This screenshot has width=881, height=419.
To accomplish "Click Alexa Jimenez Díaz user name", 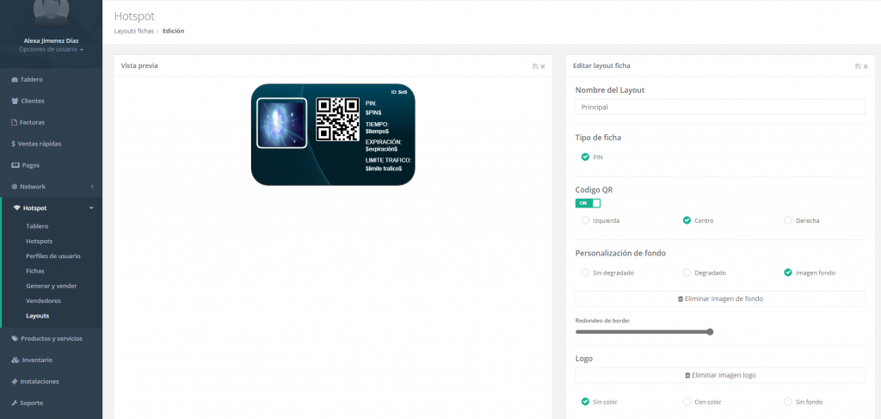I will pyautogui.click(x=51, y=40).
